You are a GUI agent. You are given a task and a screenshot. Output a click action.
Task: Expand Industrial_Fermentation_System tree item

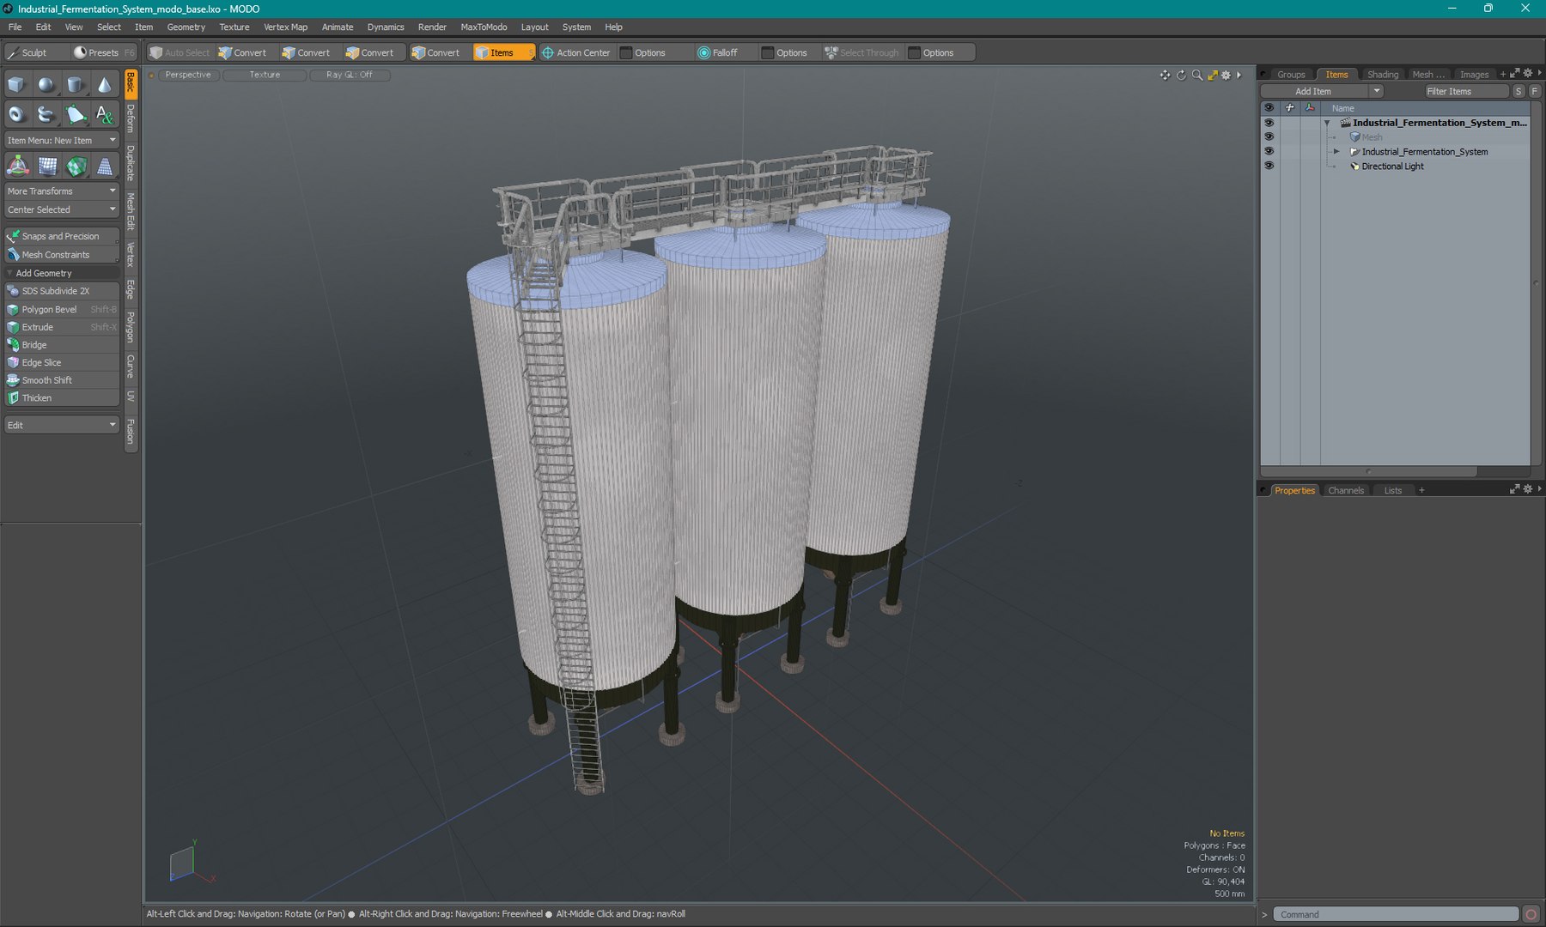coord(1336,152)
